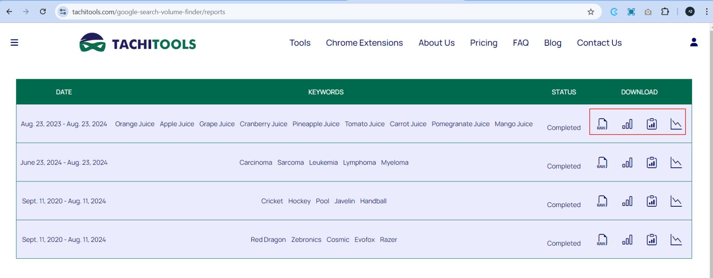Screen dimensions: 713x278
Task: Open the FAQ page
Action: coord(521,43)
